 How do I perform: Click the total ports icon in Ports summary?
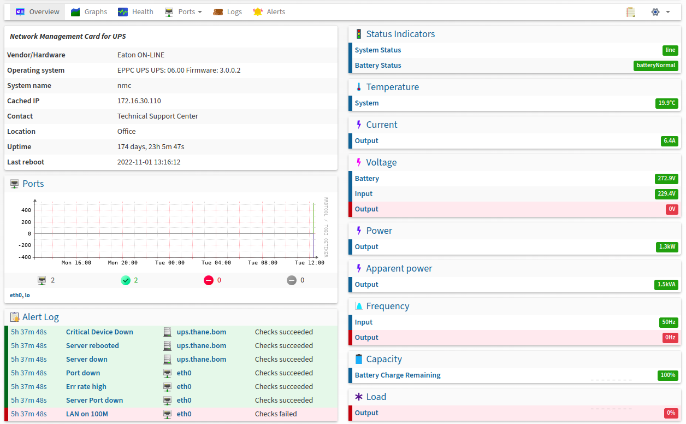(42, 280)
